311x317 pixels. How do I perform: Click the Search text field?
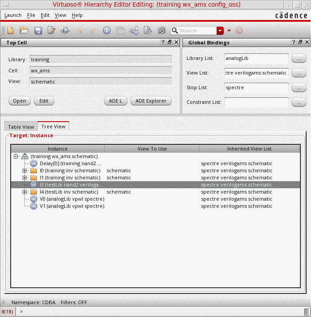click(197, 31)
